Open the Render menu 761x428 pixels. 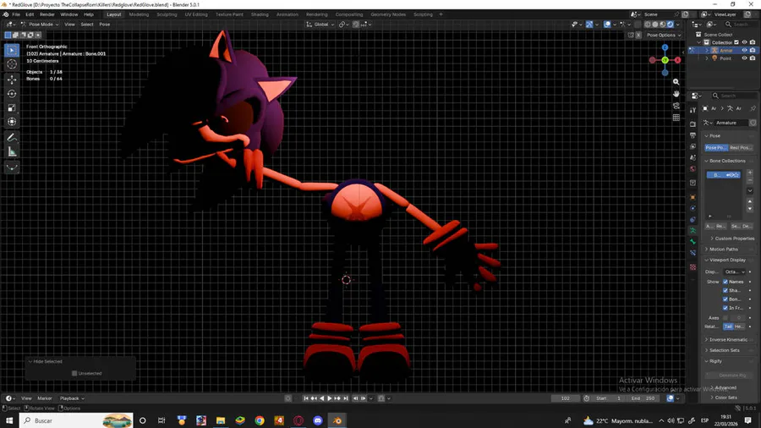[x=47, y=14]
